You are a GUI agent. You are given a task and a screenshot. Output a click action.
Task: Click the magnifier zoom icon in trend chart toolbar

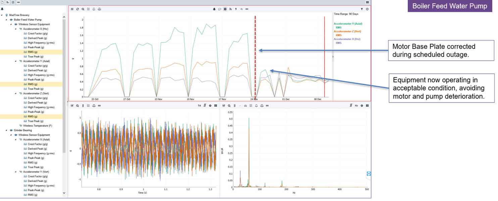point(83,9)
